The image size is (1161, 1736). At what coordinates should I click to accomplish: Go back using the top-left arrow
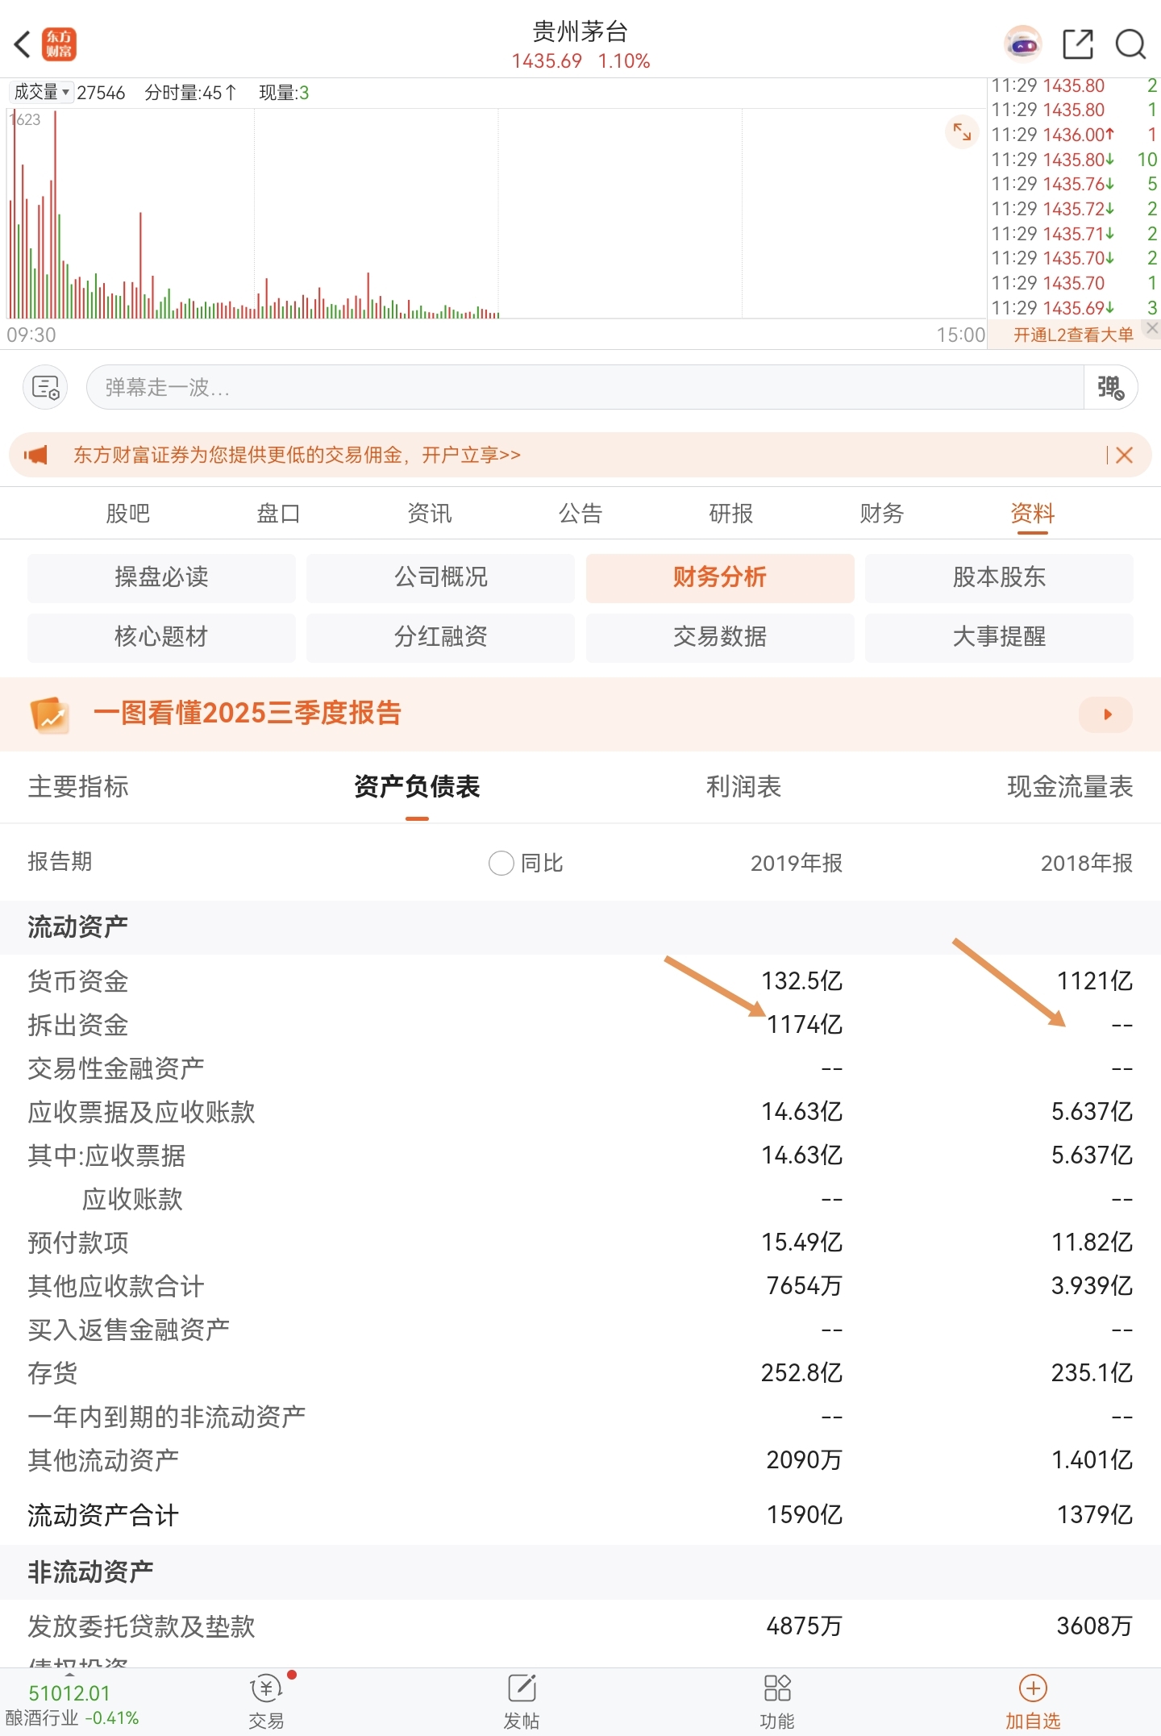23,44
